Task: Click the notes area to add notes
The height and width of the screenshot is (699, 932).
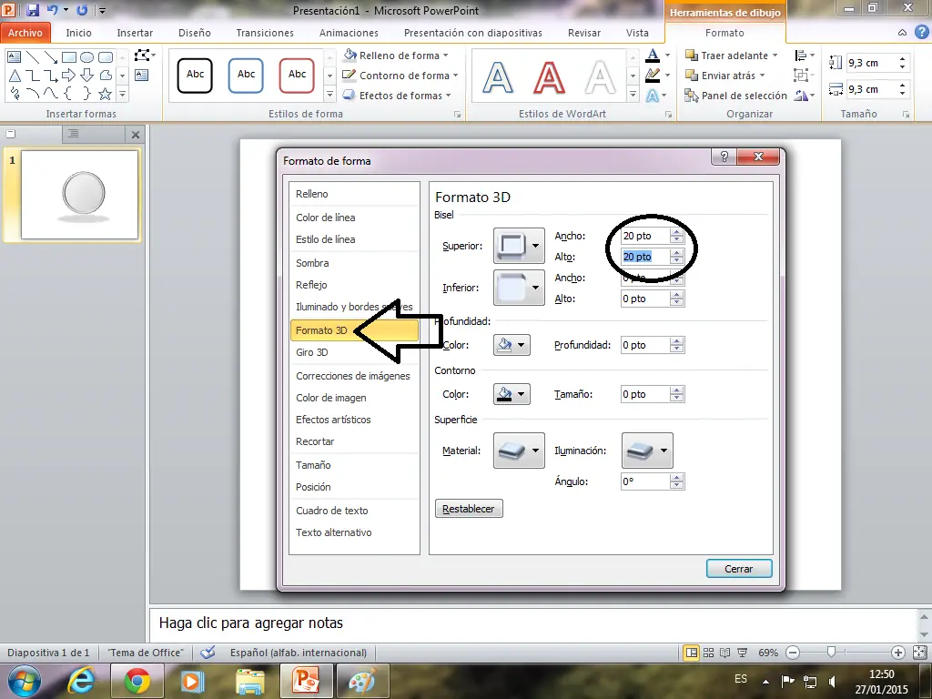Action: [533, 623]
